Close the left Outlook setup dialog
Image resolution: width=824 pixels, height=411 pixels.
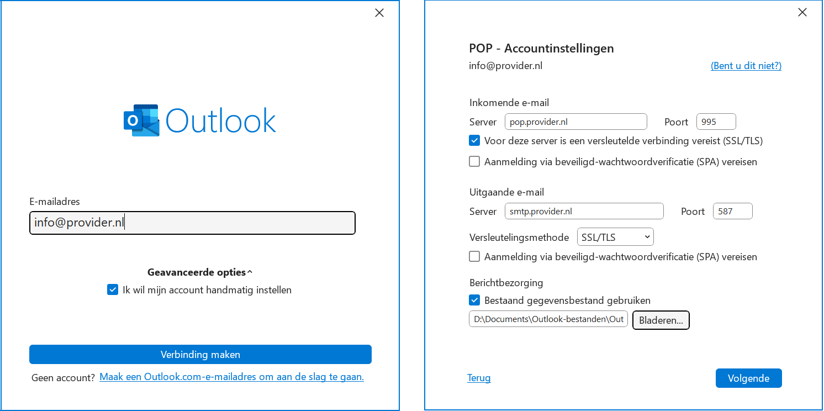click(x=379, y=12)
